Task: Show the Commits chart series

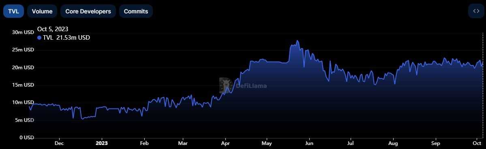Action: click(x=136, y=11)
